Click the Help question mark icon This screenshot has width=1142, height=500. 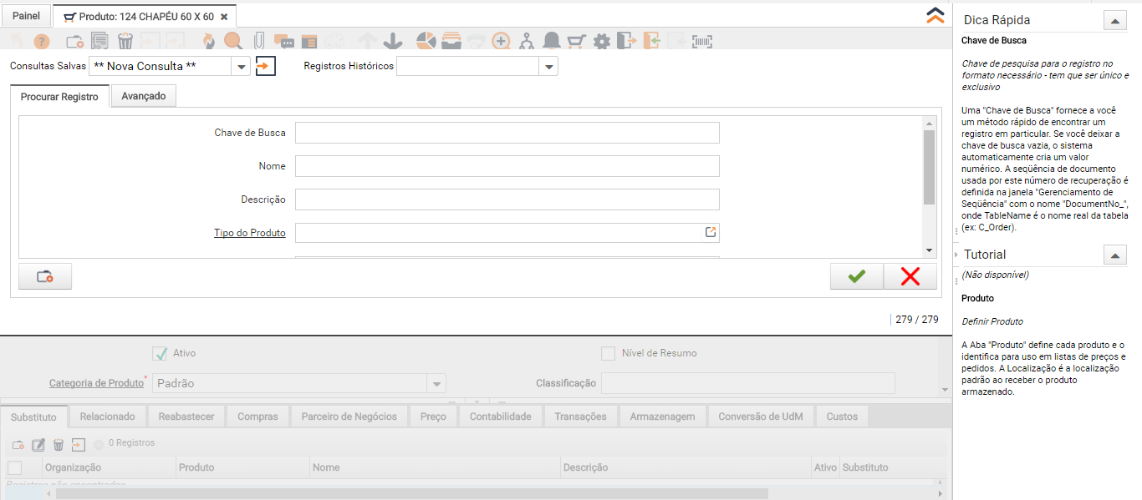tap(42, 41)
